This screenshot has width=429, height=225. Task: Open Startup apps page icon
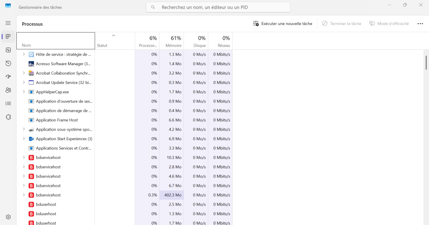(8, 77)
